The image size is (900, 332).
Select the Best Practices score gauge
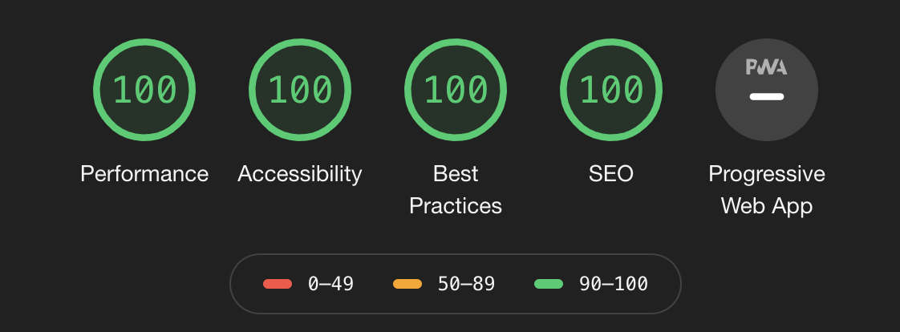click(455, 90)
